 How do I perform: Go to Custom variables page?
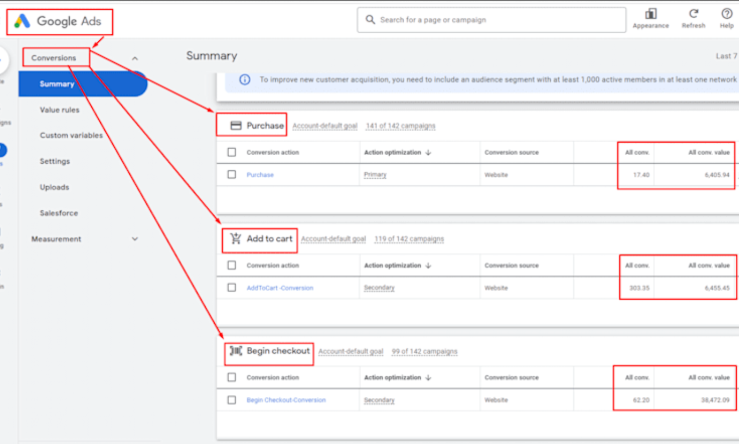pos(71,136)
